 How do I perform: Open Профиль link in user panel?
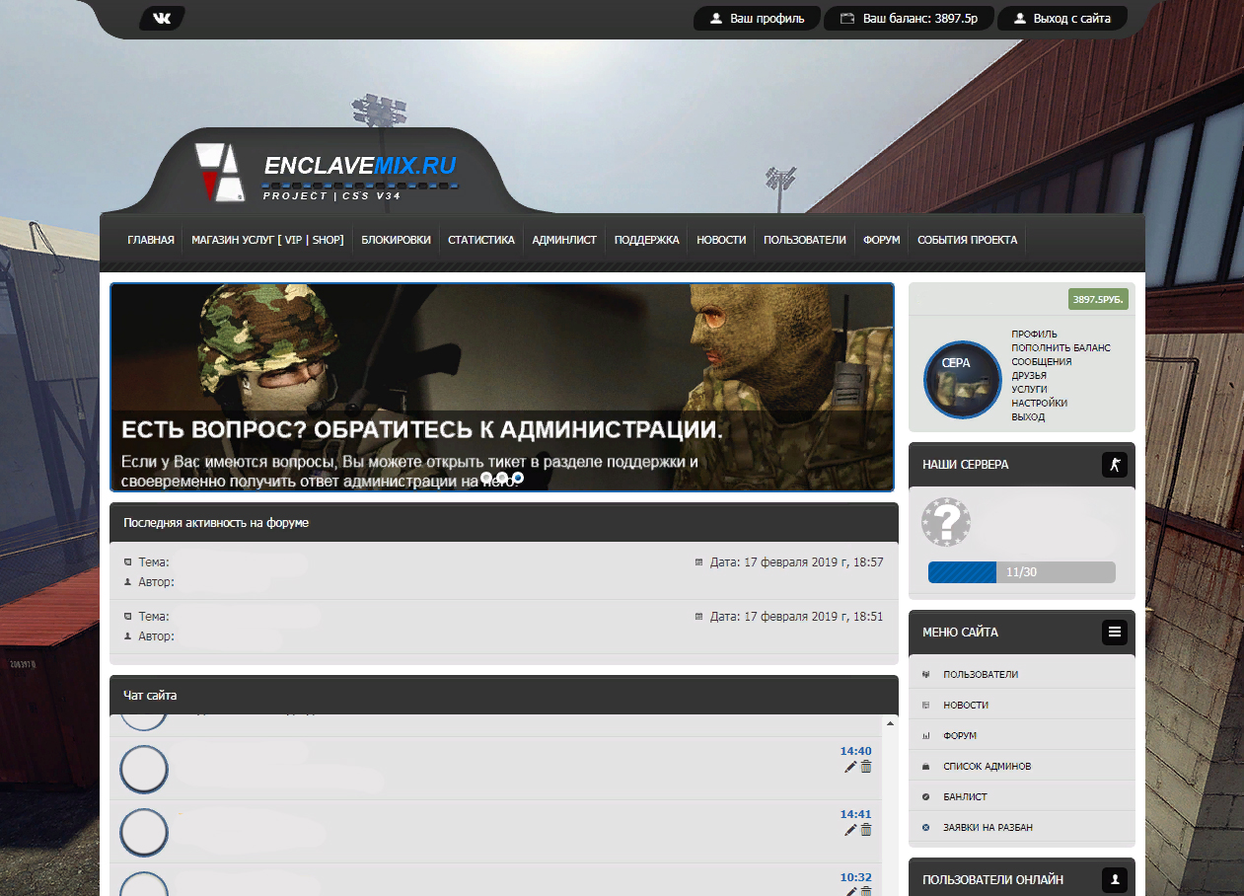point(1034,335)
